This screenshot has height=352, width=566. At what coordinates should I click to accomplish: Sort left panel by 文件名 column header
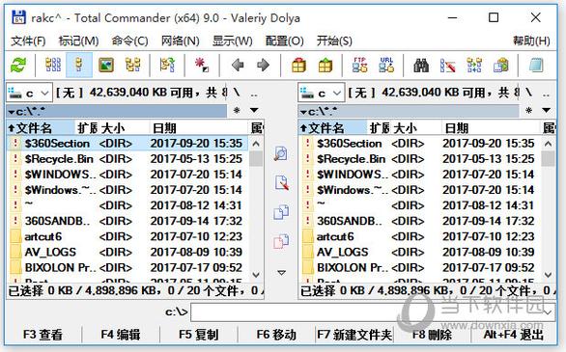point(40,128)
